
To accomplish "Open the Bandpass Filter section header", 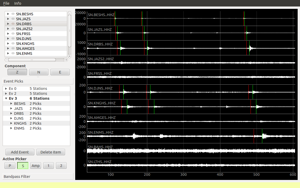I will tap(38, 177).
